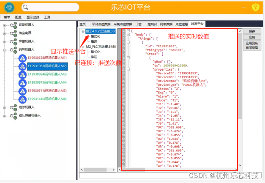Select 推送 under 根云4.0_2
Image resolution: width=265 pixels, height=183 pixels.
(94, 41)
